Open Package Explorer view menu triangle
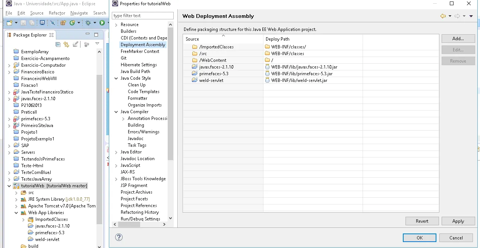Viewport: 480px width, 248px height. [x=97, y=44]
